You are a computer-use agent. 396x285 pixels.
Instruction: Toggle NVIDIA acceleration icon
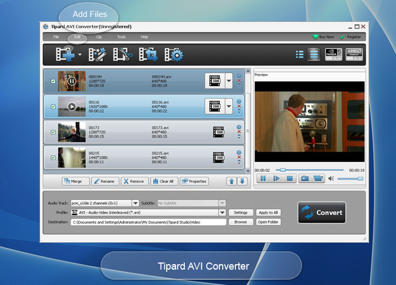click(x=333, y=54)
